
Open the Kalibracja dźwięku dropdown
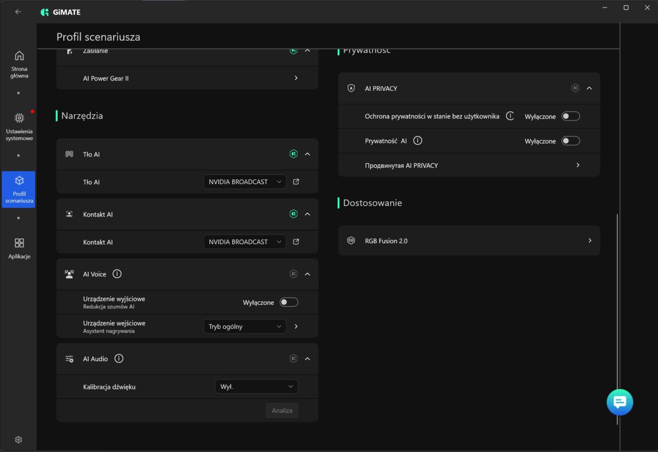pos(256,387)
